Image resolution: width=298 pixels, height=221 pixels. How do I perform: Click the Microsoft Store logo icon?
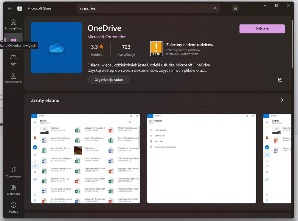(20, 8)
